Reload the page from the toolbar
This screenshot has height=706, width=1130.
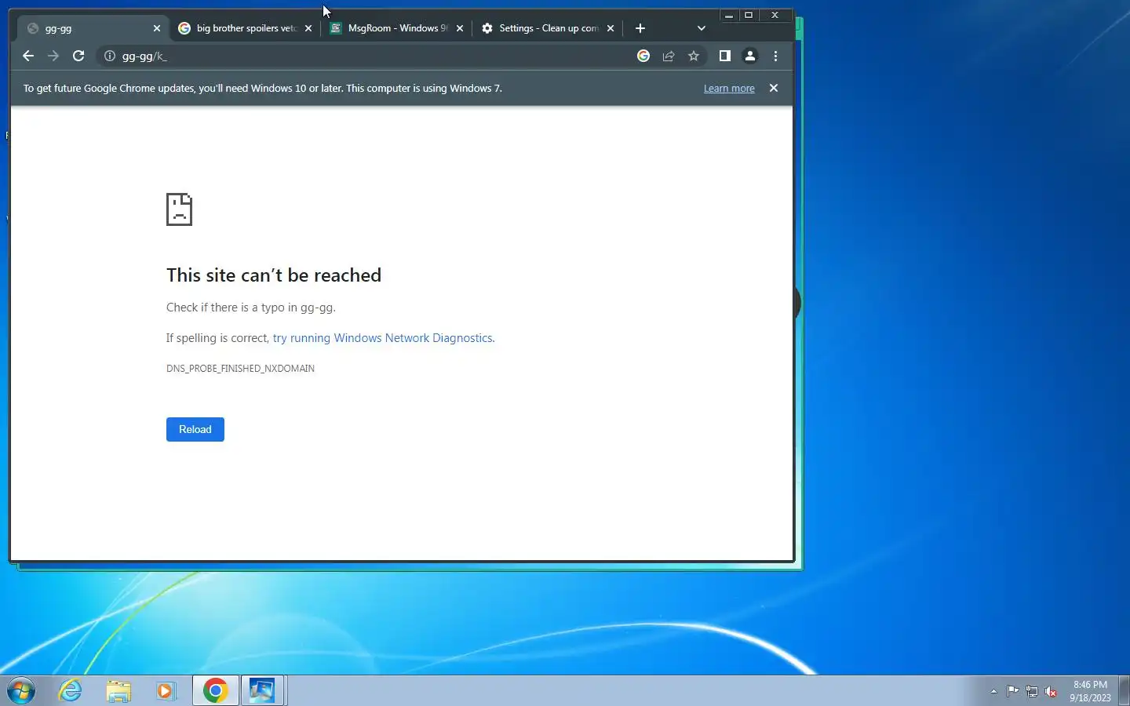tap(78, 56)
